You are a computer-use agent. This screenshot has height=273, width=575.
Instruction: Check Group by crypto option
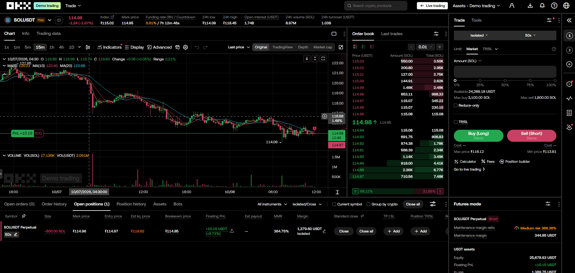pyautogui.click(x=369, y=204)
